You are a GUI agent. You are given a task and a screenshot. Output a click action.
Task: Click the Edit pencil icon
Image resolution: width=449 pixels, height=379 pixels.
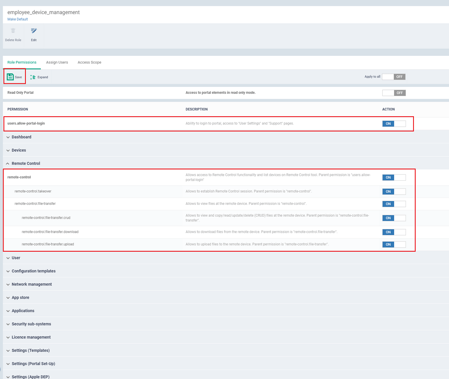(x=34, y=31)
